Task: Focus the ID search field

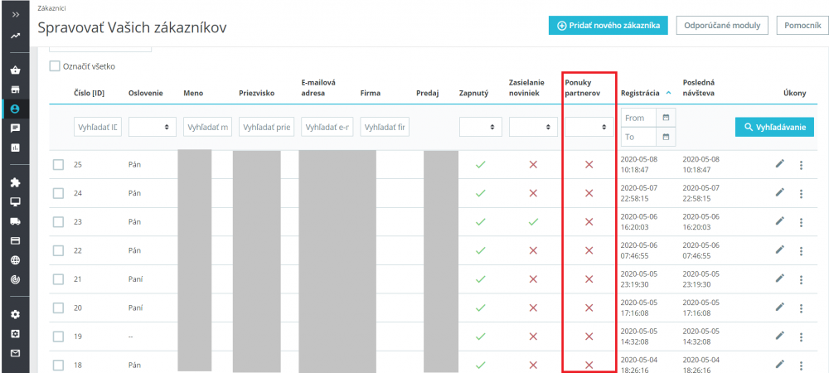Action: coord(98,127)
